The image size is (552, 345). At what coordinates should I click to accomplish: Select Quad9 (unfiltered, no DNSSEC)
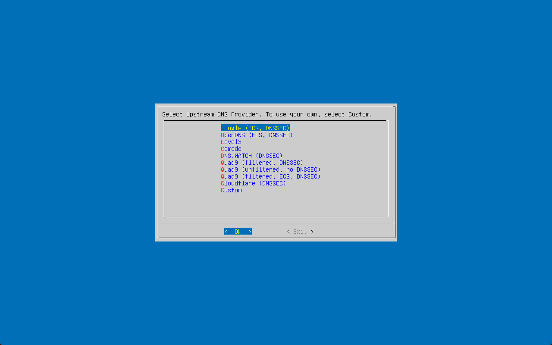[271, 169]
